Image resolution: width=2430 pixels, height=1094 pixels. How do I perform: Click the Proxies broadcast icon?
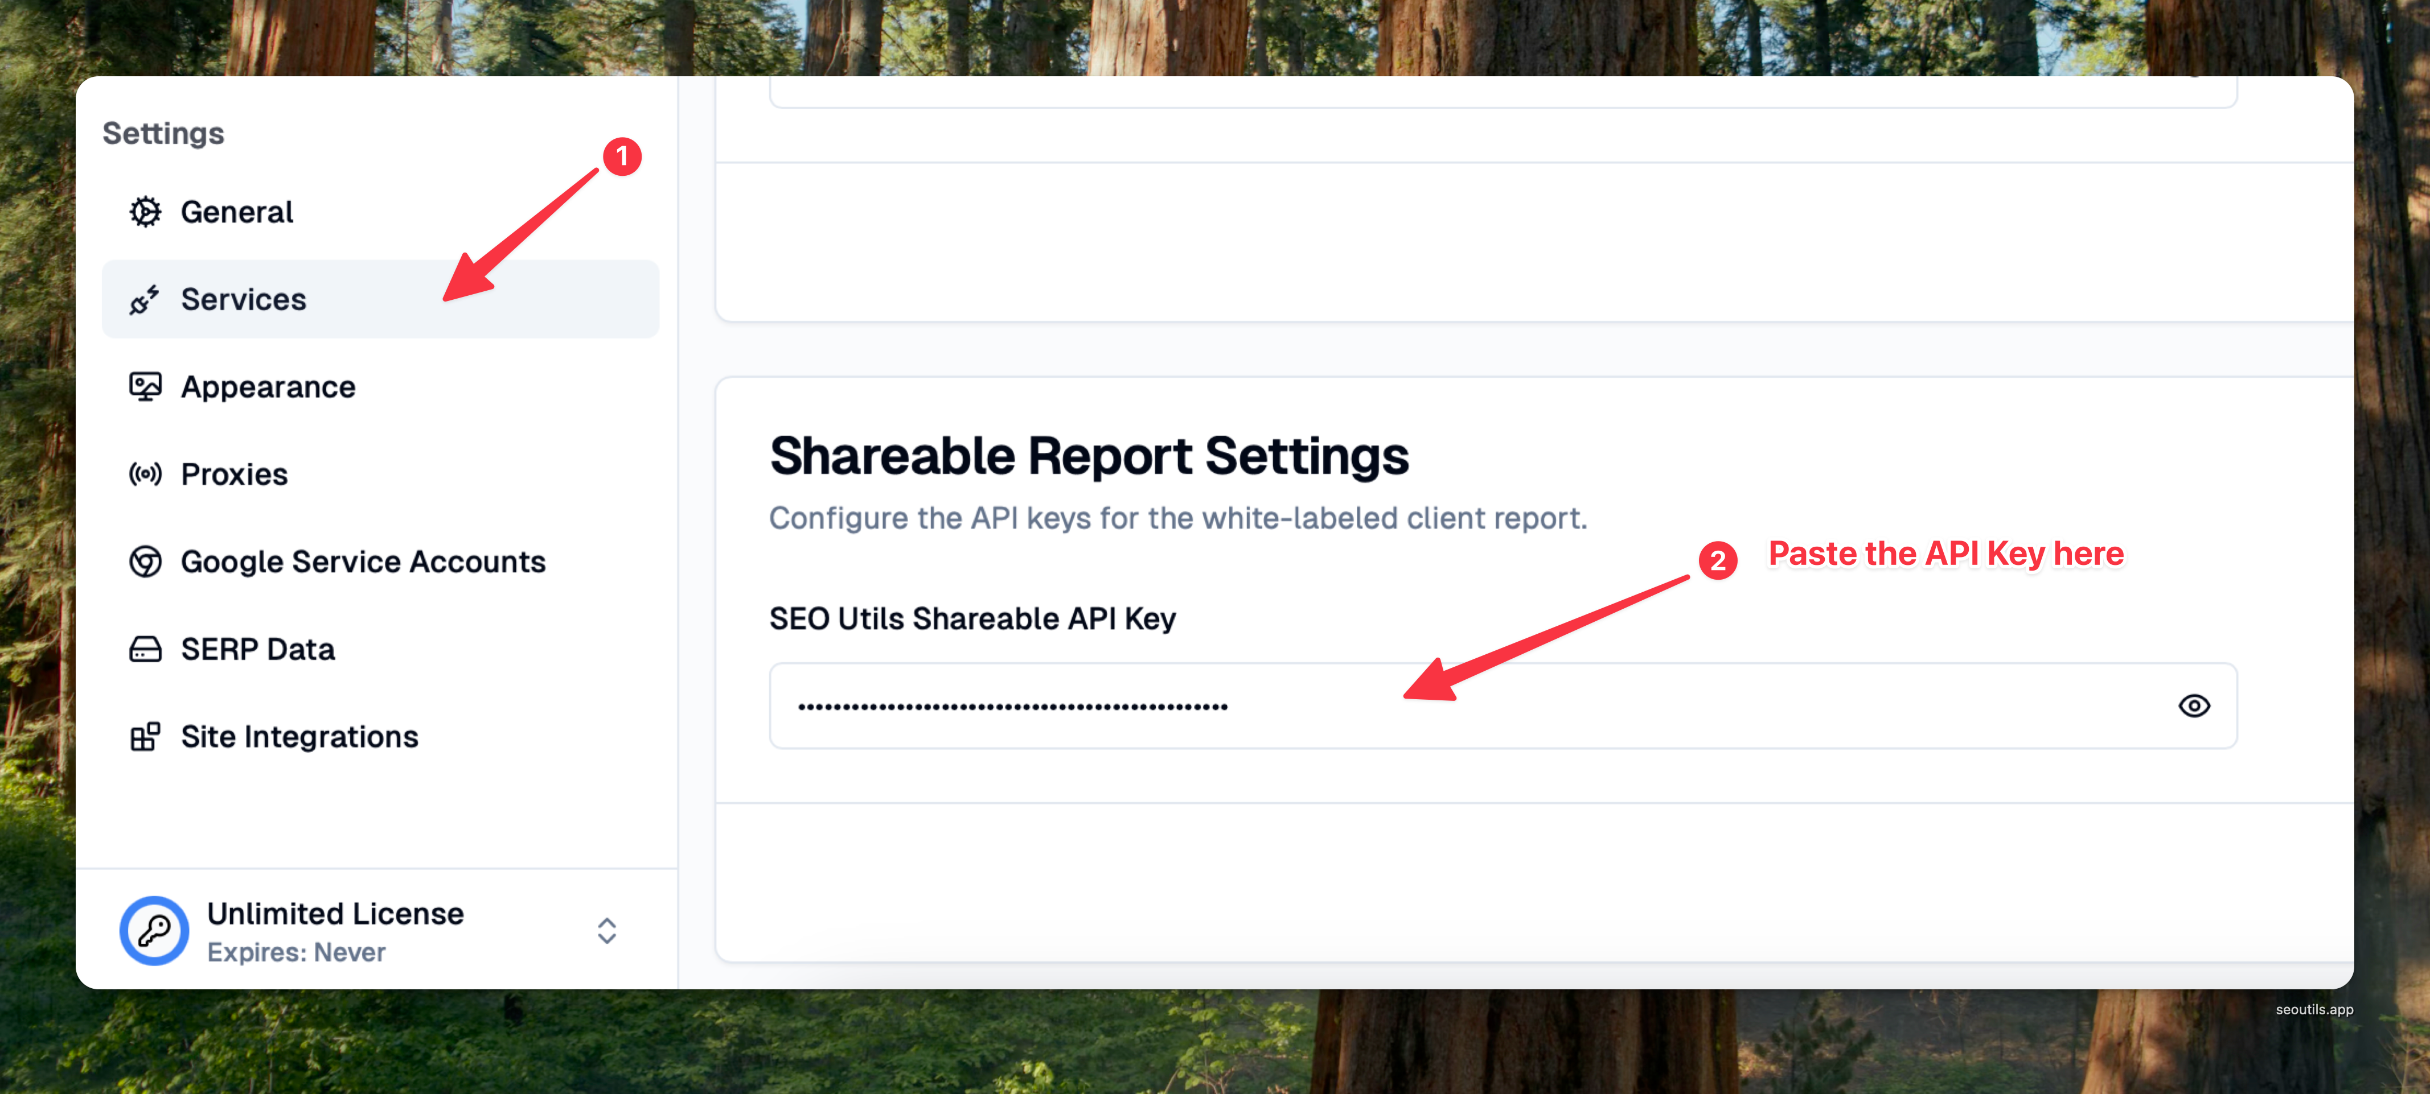(x=145, y=474)
